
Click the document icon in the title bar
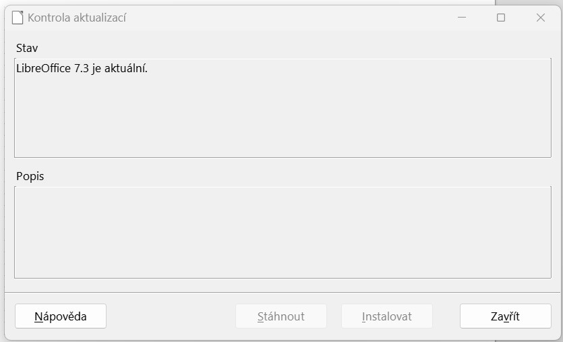click(18, 18)
